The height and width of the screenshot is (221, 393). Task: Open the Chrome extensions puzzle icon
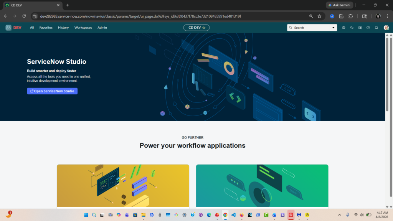[x=350, y=16]
